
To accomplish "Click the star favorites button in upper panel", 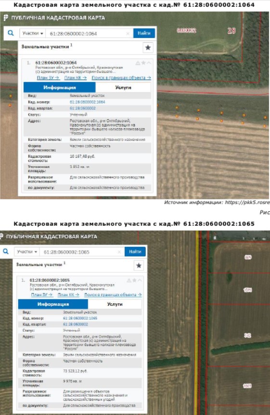I will coord(148,48).
